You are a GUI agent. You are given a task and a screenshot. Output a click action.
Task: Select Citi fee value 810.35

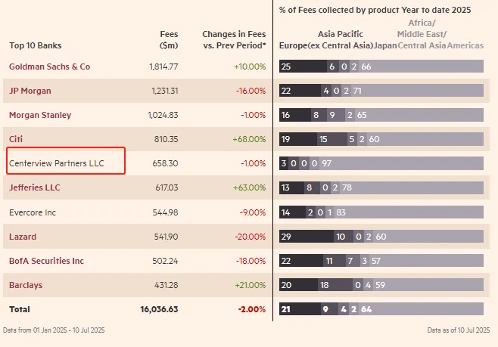166,139
